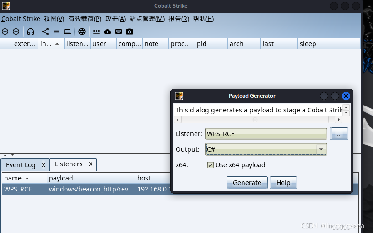
Task: Close the Listeners tab with X
Action: [x=91, y=164]
